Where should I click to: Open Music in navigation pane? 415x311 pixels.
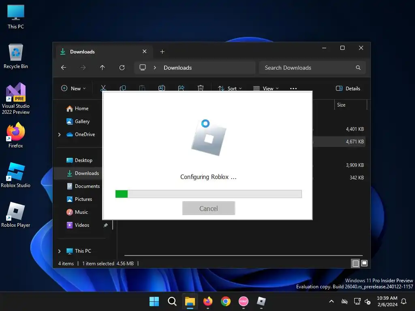pyautogui.click(x=77, y=212)
